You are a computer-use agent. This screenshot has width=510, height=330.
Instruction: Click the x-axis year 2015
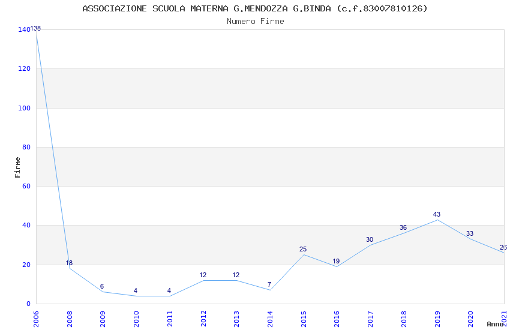[x=304, y=319]
